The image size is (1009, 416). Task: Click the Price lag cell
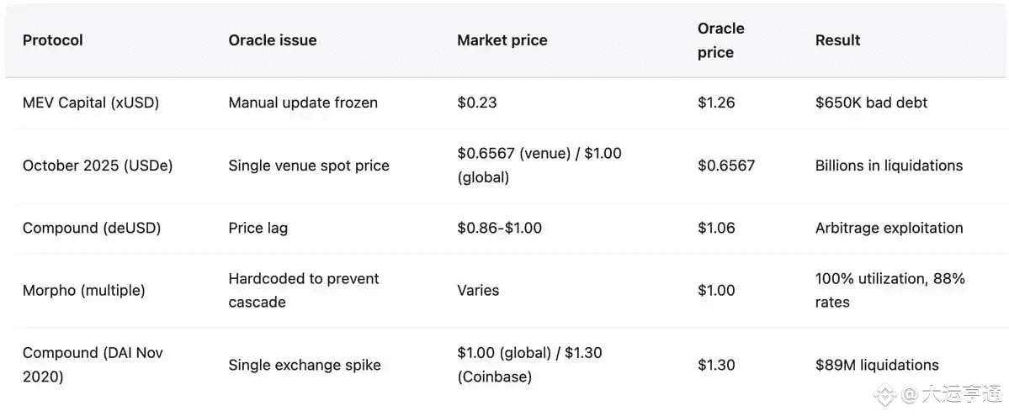pyautogui.click(x=258, y=228)
